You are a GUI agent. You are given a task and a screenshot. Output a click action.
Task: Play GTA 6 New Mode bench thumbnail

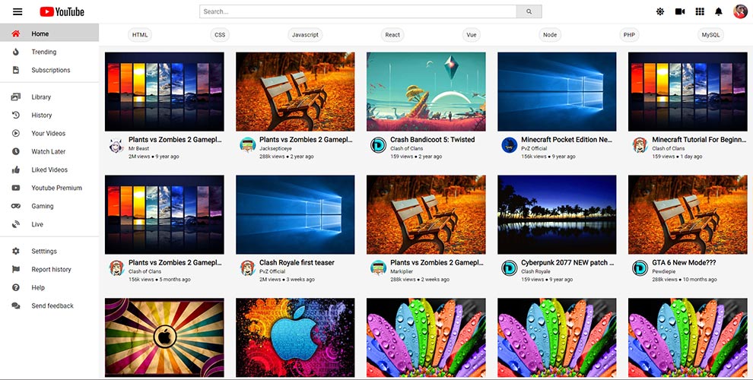[x=688, y=214]
